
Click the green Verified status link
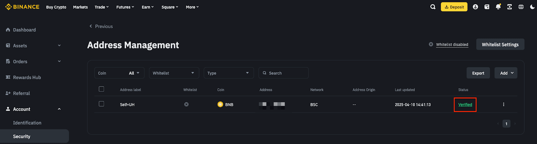coord(465,105)
